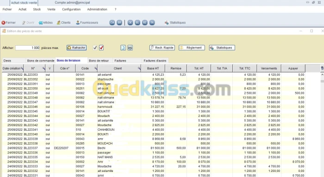Screen dimensions: 324x177
Task: Click the Rafraichir button
Action: [x=76, y=48]
